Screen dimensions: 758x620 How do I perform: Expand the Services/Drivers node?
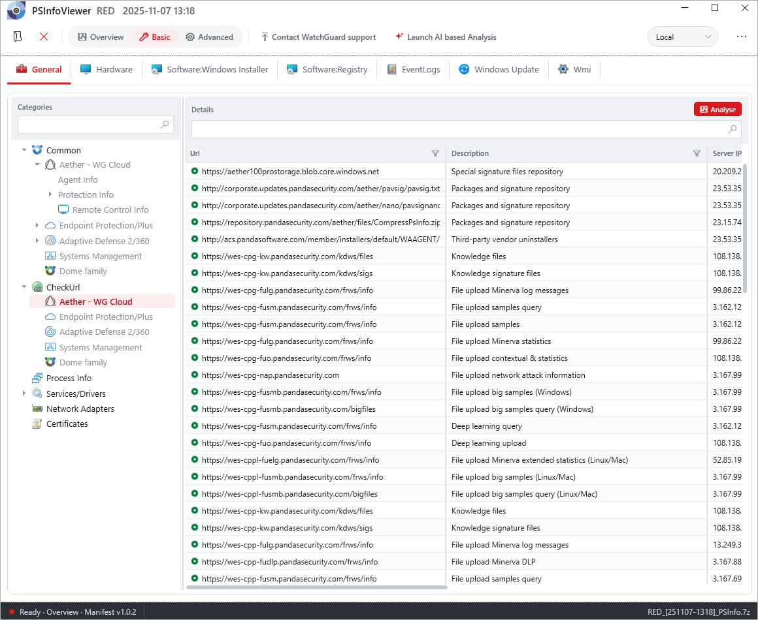(24, 393)
